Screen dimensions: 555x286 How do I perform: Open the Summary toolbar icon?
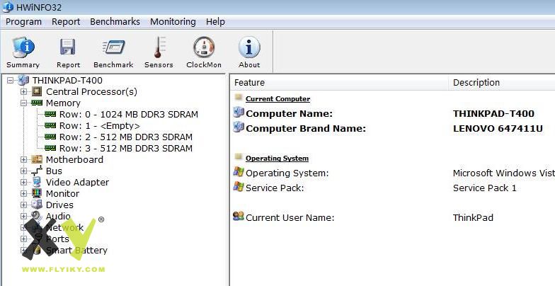tap(23, 47)
